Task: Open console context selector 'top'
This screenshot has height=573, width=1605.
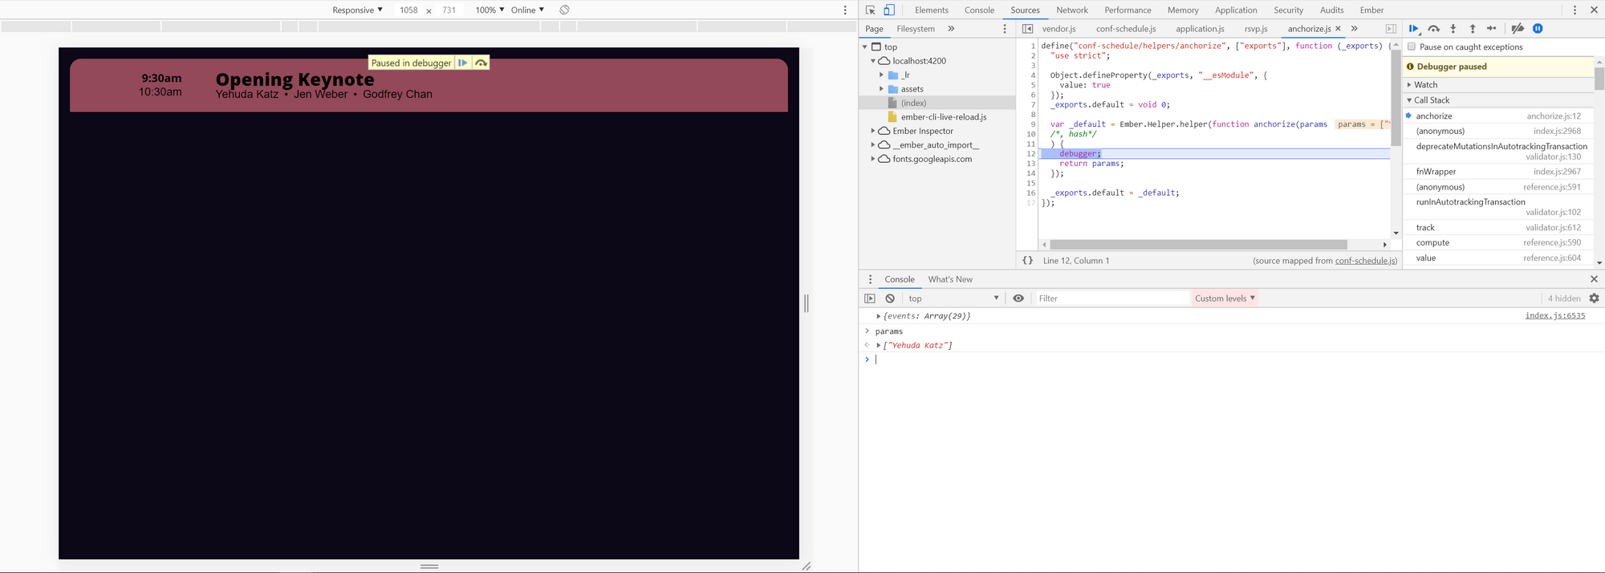Action: (953, 299)
